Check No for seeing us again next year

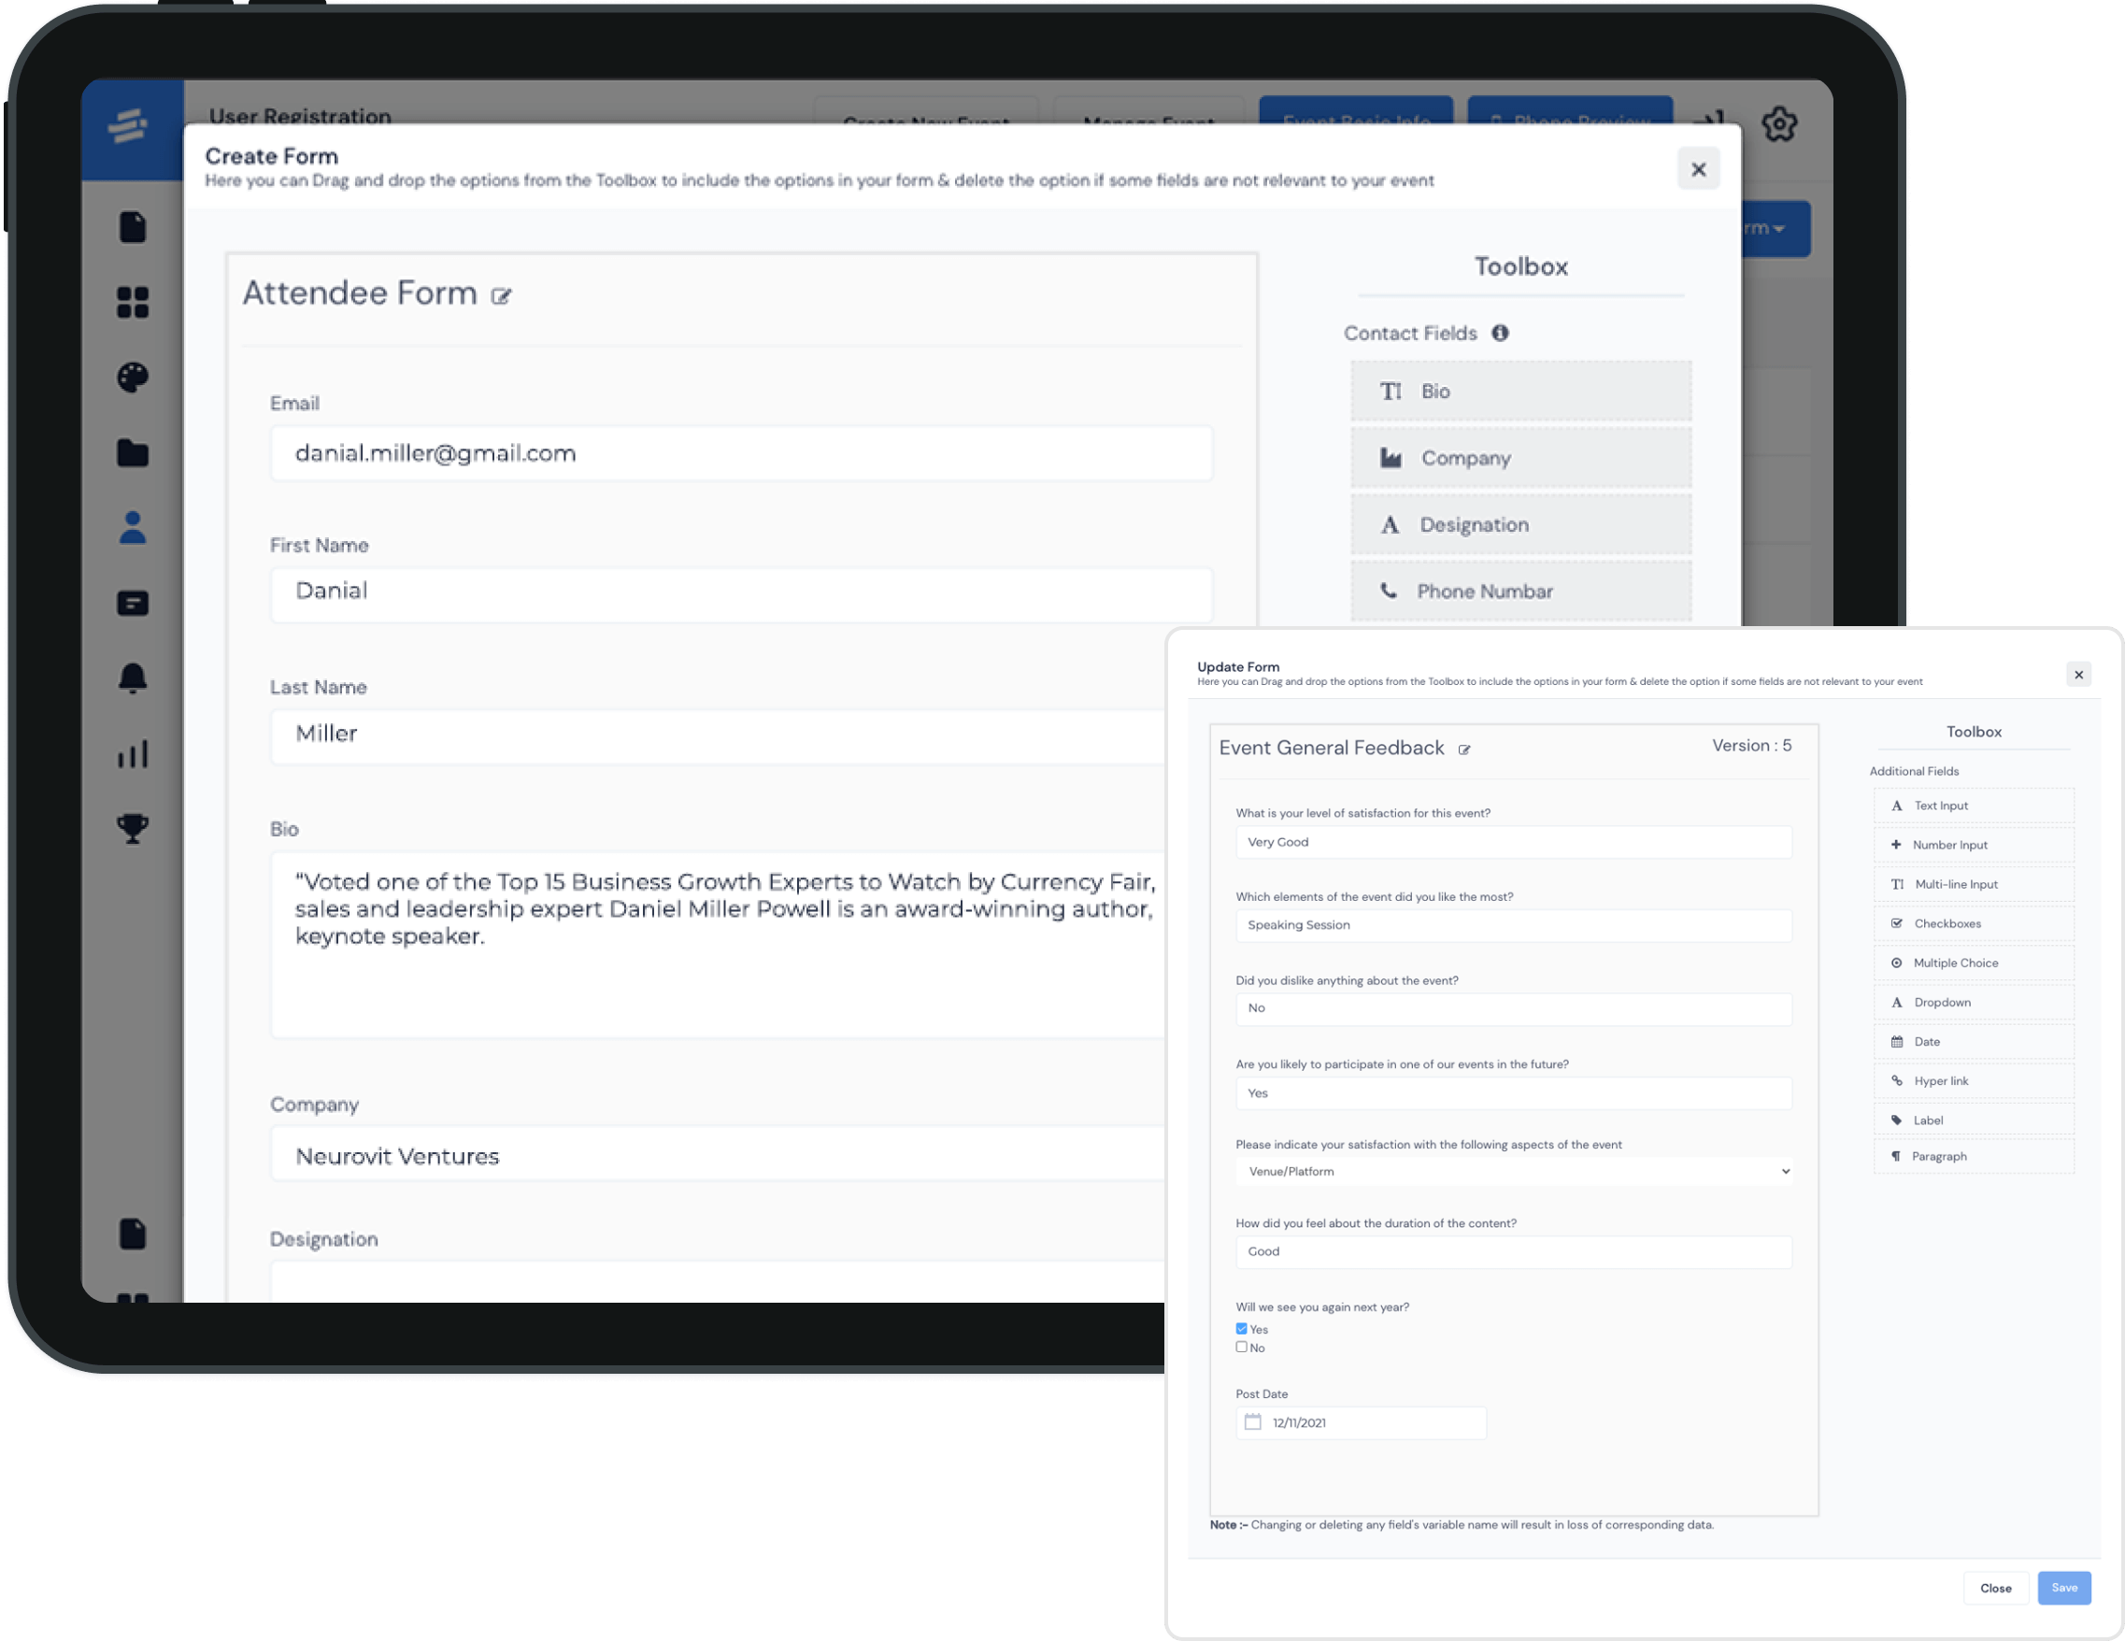tap(1242, 1348)
